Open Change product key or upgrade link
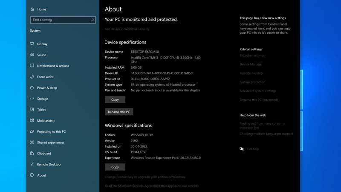This screenshot has width=341, height=192. coord(145,177)
